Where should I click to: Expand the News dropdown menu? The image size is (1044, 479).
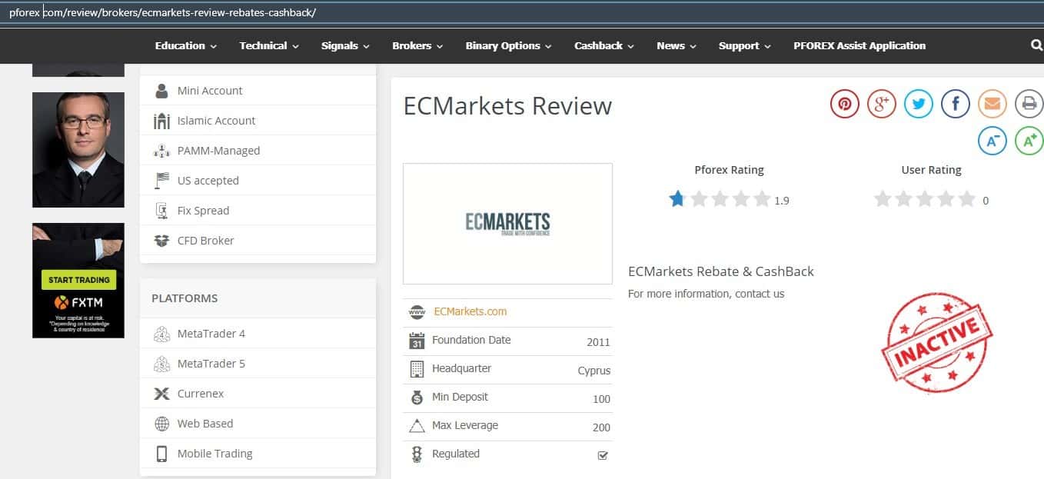tap(677, 46)
